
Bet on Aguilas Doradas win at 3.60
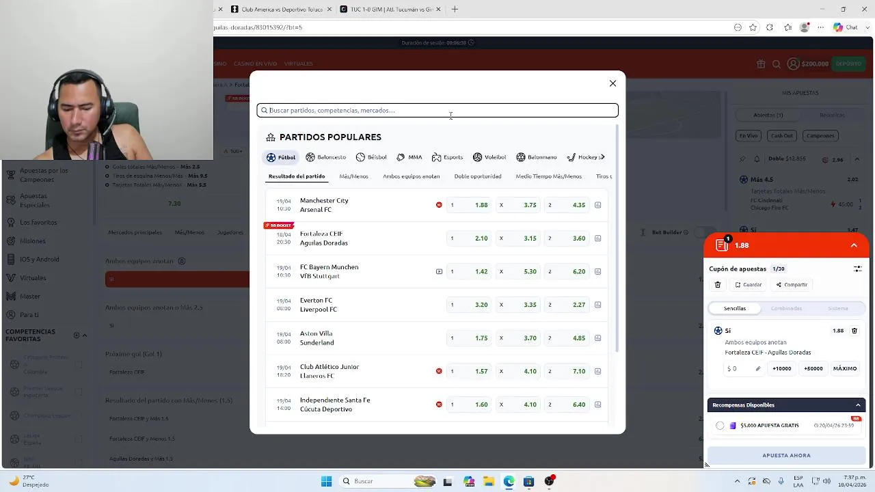point(566,238)
